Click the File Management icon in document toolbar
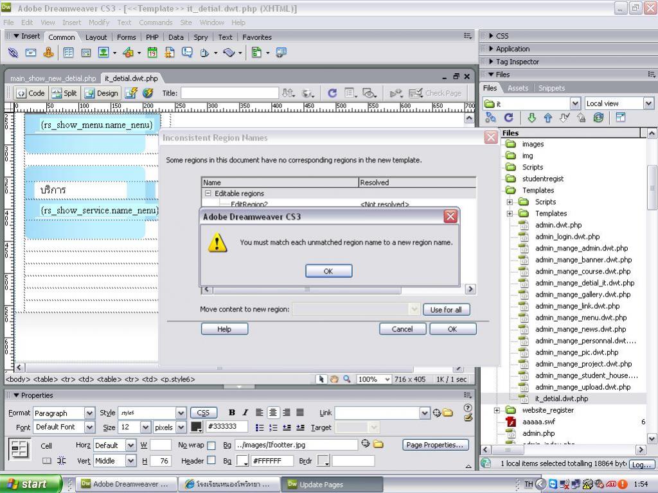 click(289, 93)
